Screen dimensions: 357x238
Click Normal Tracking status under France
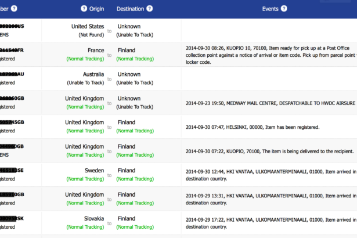[85, 59]
